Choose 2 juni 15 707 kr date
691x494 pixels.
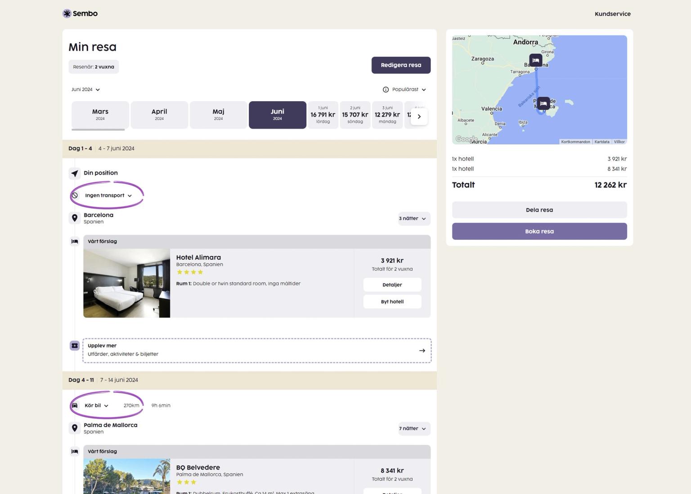(355, 115)
